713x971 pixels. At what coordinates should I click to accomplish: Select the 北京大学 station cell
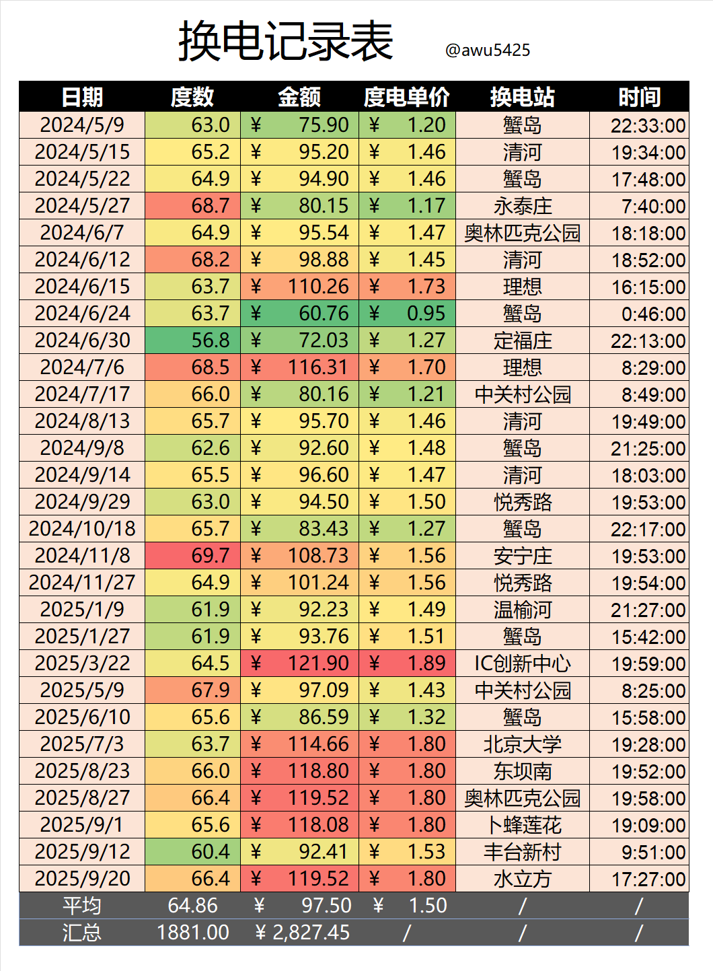(522, 744)
